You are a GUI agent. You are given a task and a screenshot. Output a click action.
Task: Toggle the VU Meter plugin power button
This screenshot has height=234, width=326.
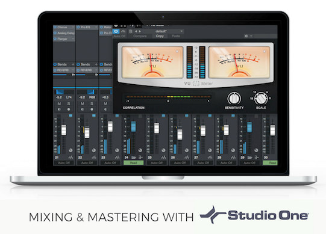pyautogui.click(x=116, y=31)
